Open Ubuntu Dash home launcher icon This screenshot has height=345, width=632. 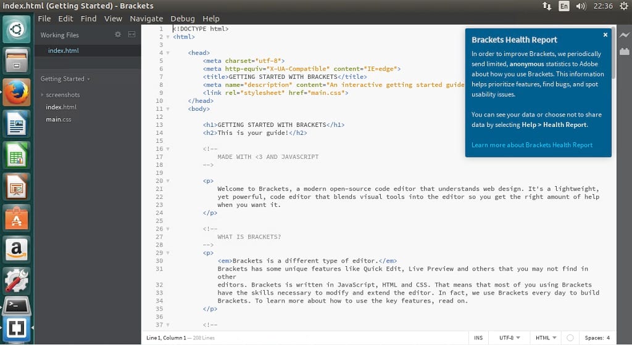(x=17, y=29)
